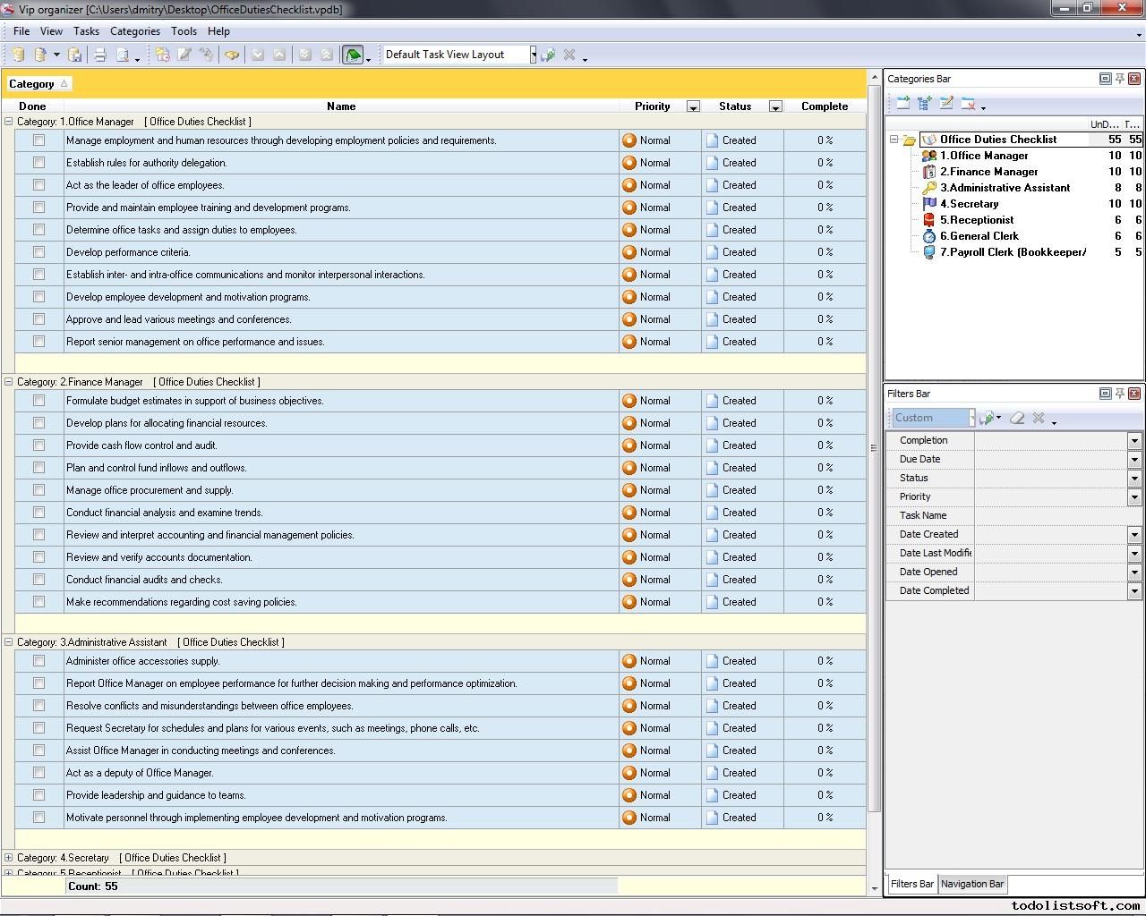Collapse the Office Manager category section
1146x916 pixels.
(7, 121)
